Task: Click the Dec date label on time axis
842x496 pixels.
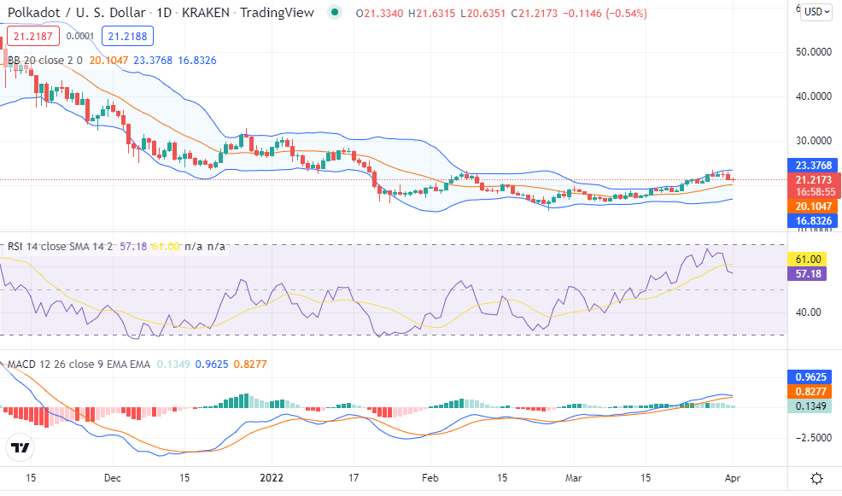Action: pos(112,478)
